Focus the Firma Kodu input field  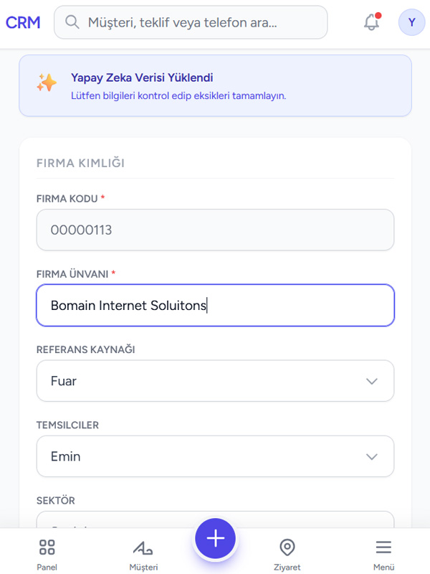point(215,230)
